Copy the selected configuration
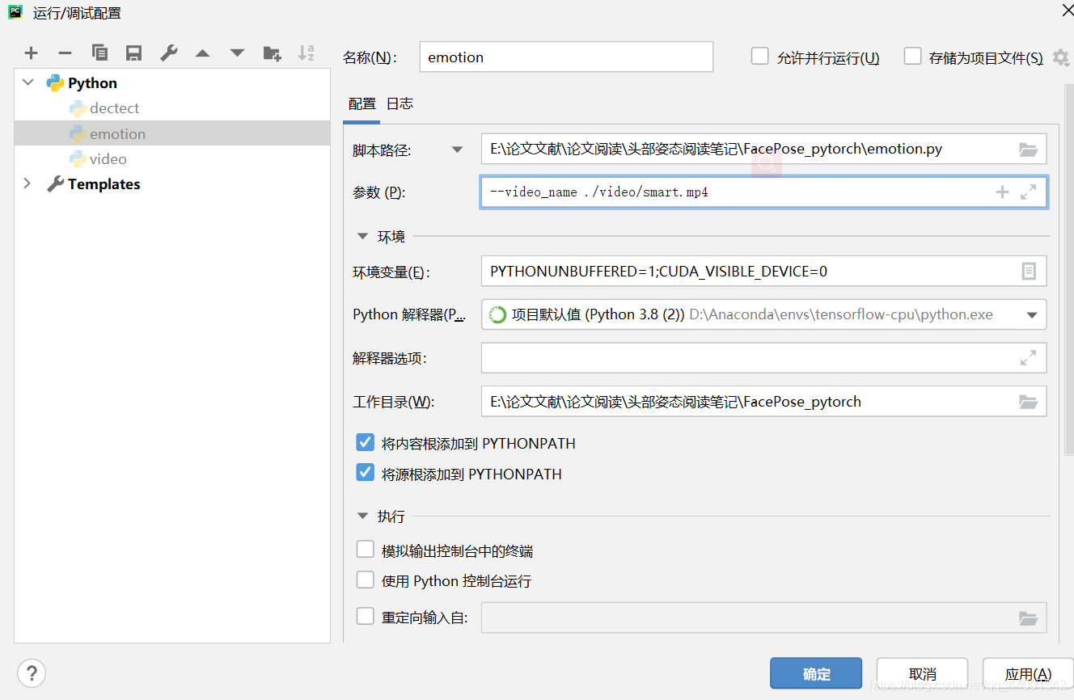Screen dimensions: 1074x700 click(99, 53)
